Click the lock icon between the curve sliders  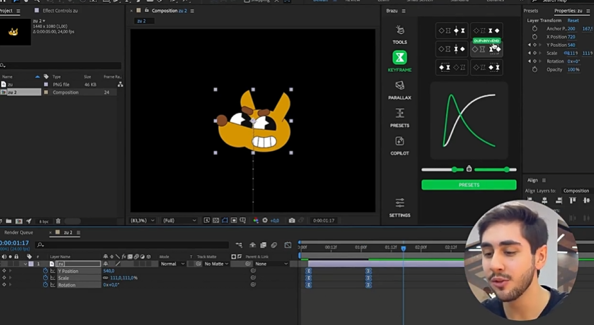coord(469,169)
